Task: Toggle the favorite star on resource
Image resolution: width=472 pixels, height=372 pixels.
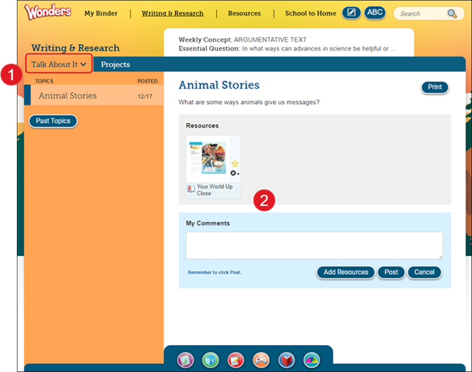Action: click(235, 164)
